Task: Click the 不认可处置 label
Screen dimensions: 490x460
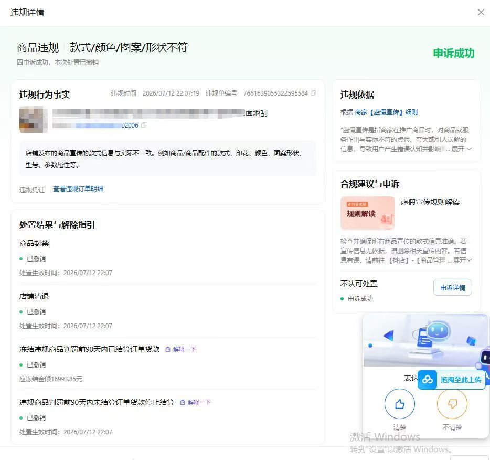Action: pyautogui.click(x=359, y=284)
